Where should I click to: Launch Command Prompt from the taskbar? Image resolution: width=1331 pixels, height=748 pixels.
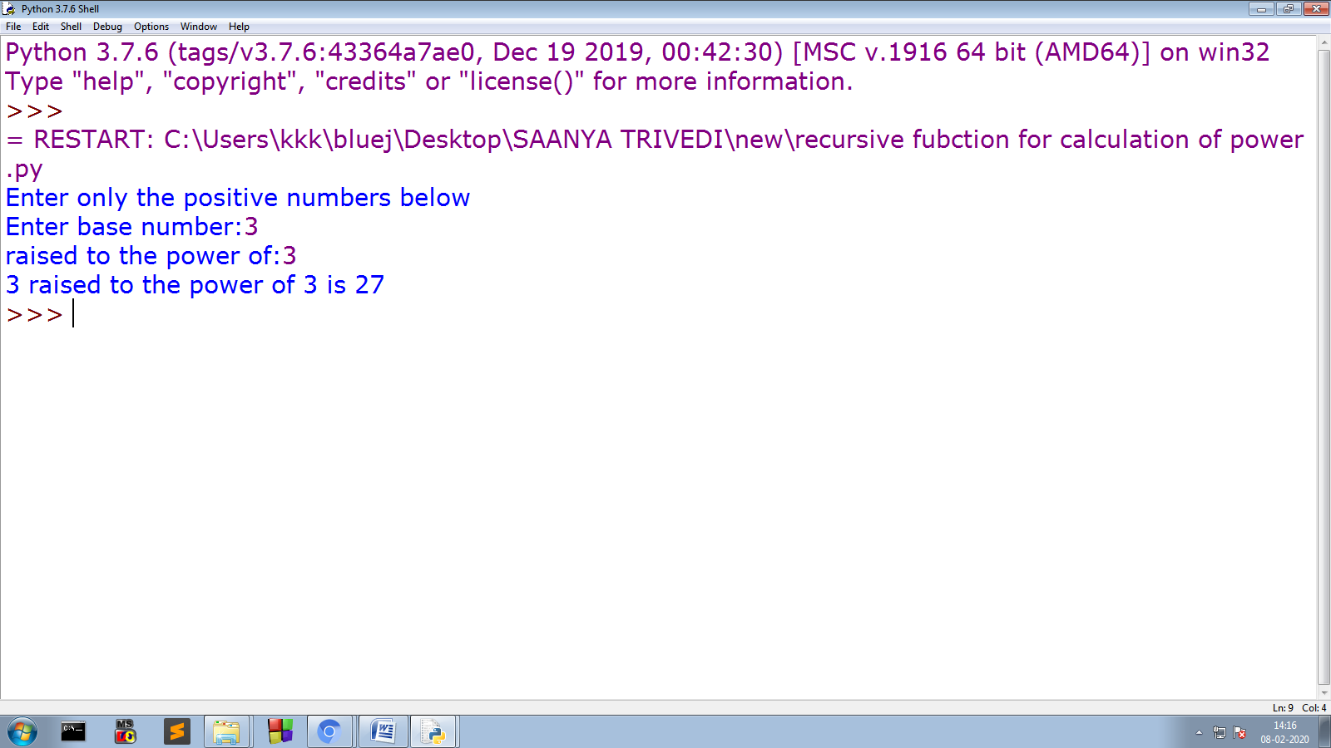click(73, 731)
